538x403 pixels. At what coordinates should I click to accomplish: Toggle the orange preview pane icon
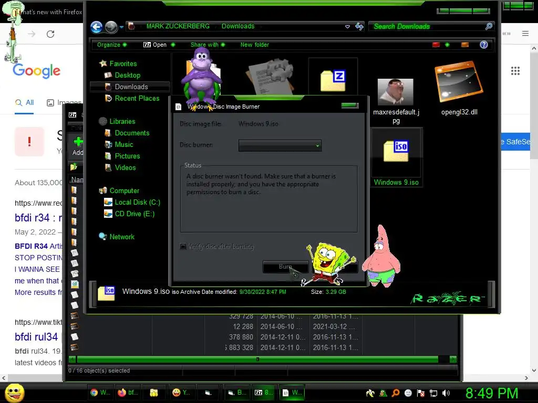pyautogui.click(x=465, y=45)
